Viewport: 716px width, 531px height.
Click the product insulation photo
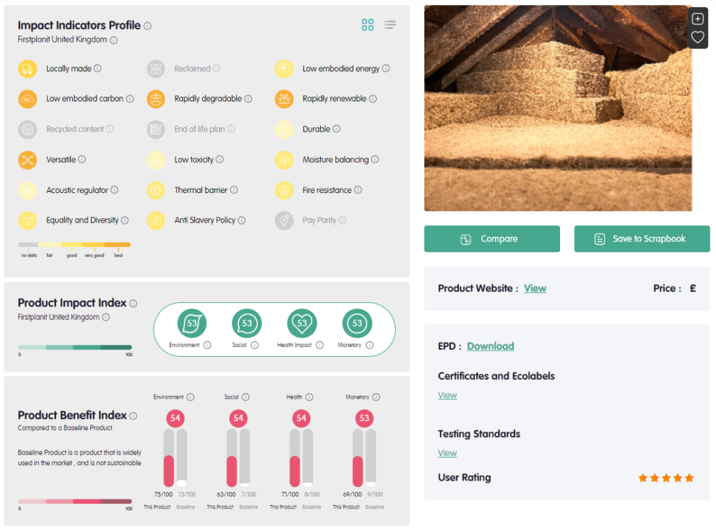557,108
